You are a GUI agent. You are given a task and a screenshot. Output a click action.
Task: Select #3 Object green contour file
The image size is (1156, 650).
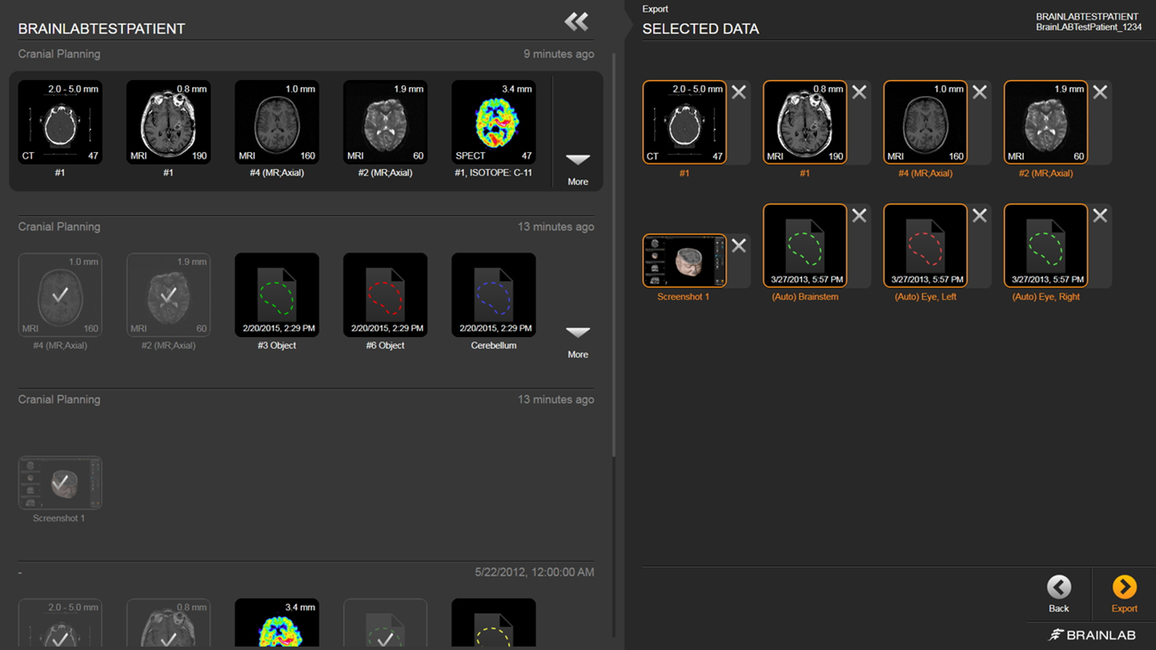[x=277, y=295]
